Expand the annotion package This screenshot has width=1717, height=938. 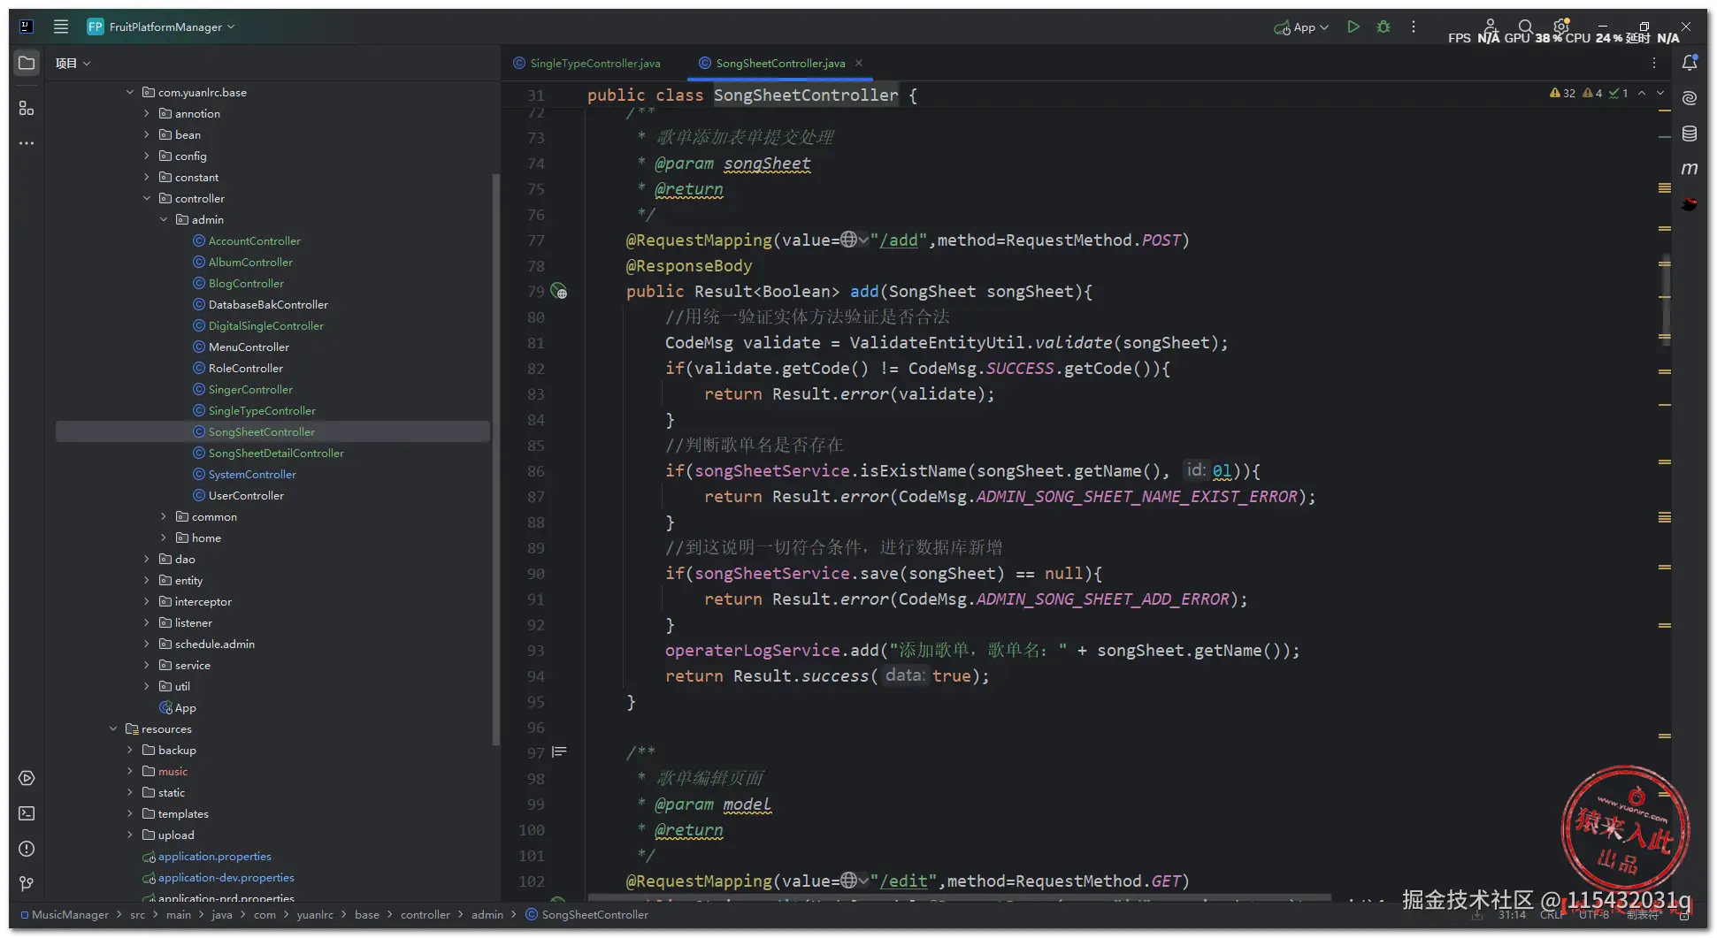(147, 113)
